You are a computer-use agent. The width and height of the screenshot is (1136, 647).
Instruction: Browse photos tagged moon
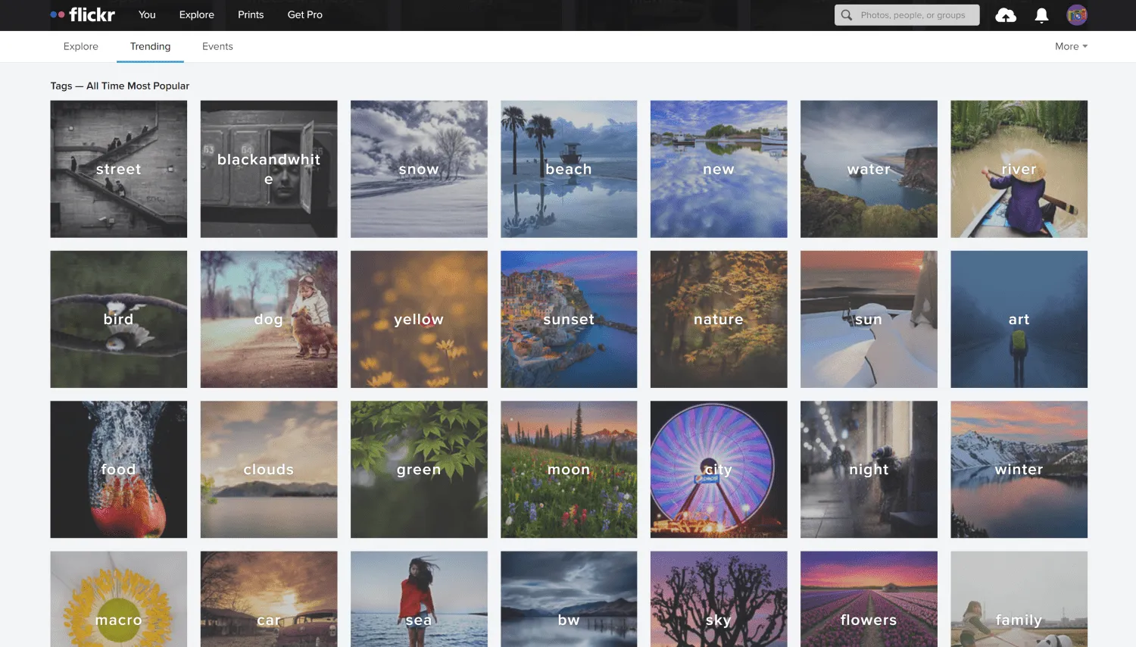click(569, 469)
